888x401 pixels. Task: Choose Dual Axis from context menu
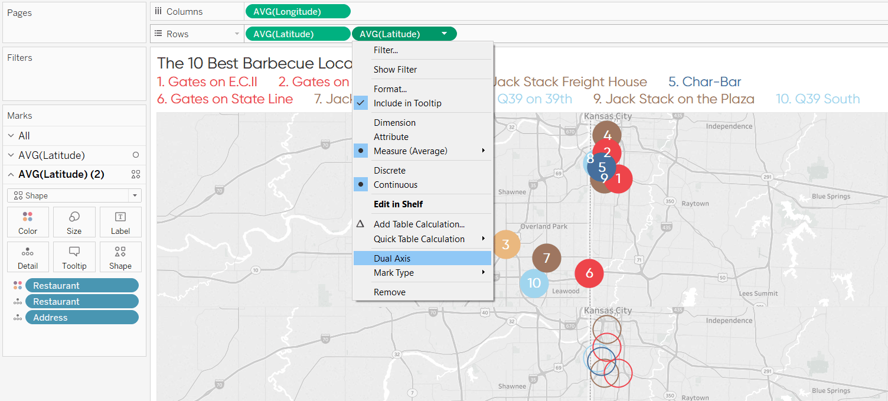coord(423,259)
